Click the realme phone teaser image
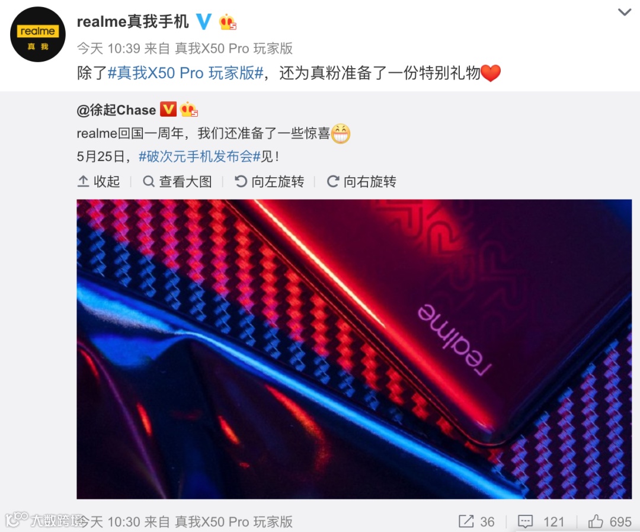 click(x=354, y=349)
